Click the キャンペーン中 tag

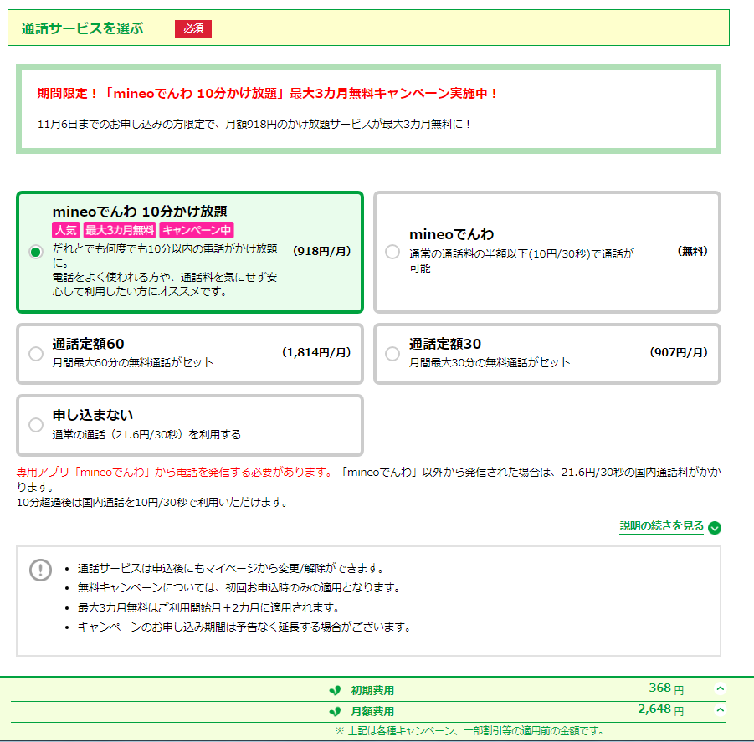pos(197,230)
